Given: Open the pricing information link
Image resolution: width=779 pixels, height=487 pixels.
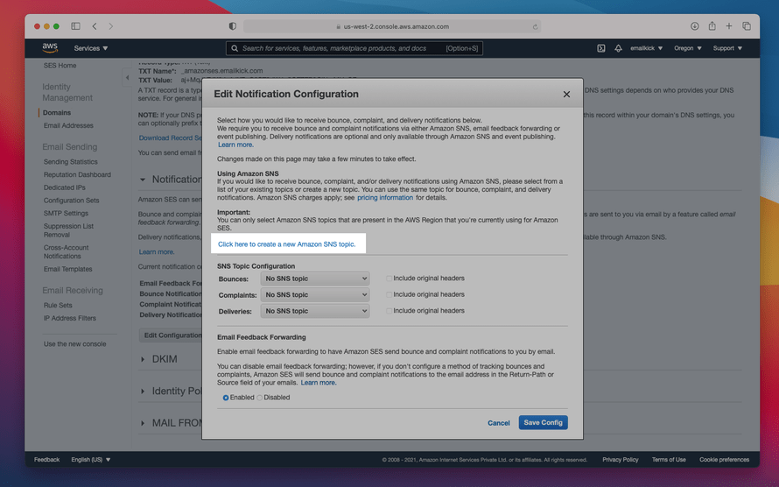Looking at the screenshot, I should (385, 198).
